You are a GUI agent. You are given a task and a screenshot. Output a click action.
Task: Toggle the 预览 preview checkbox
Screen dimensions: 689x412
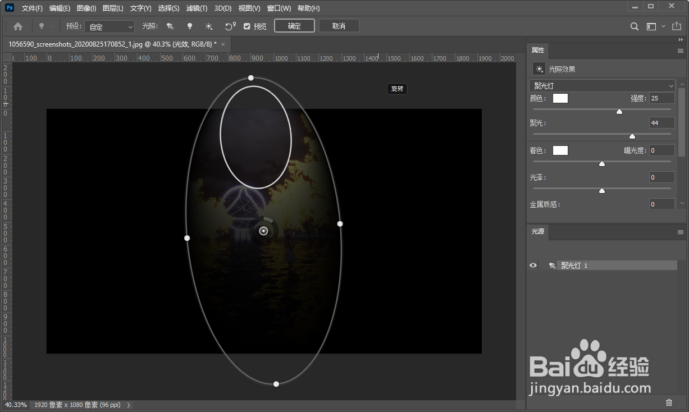pos(247,26)
